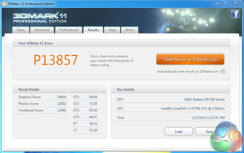The width and height of the screenshot is (244, 153).
Task: Click the CT row label
Action: [75, 130]
